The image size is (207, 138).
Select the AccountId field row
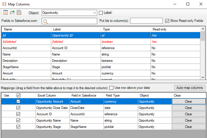(101, 48)
